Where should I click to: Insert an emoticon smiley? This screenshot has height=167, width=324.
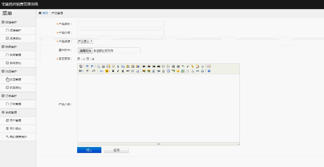point(178,71)
